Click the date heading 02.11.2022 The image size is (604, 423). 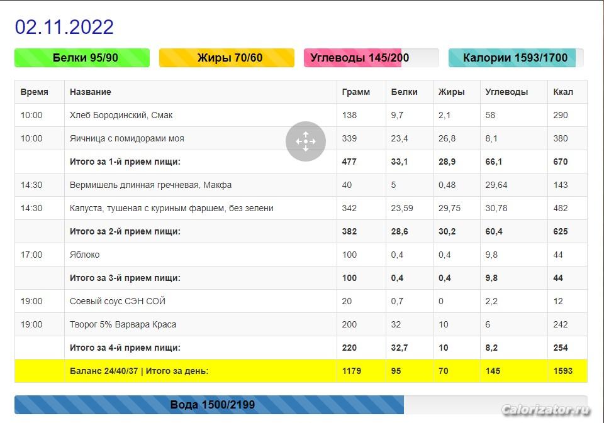coord(64,27)
